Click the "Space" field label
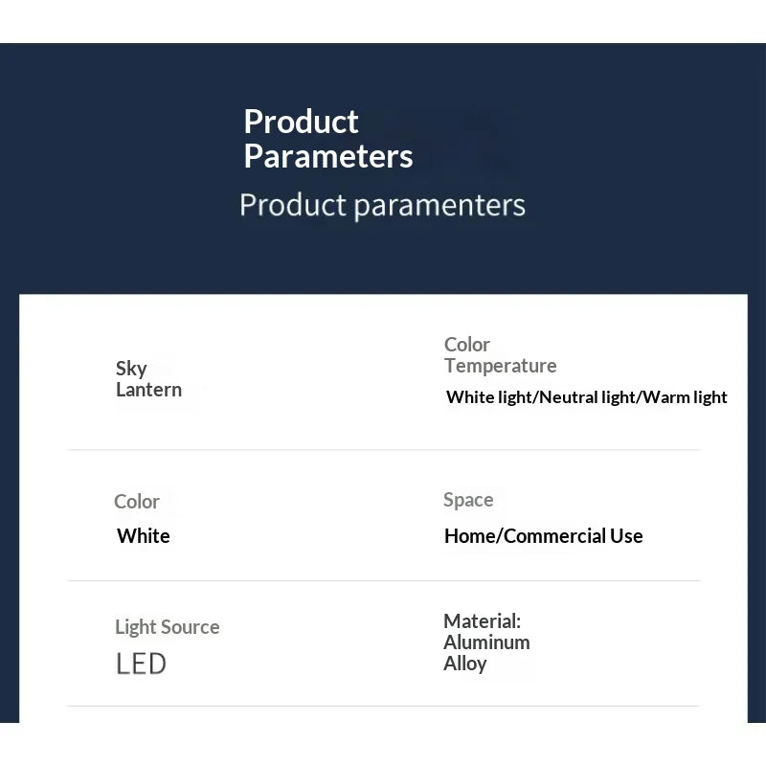The height and width of the screenshot is (766, 766). point(468,500)
